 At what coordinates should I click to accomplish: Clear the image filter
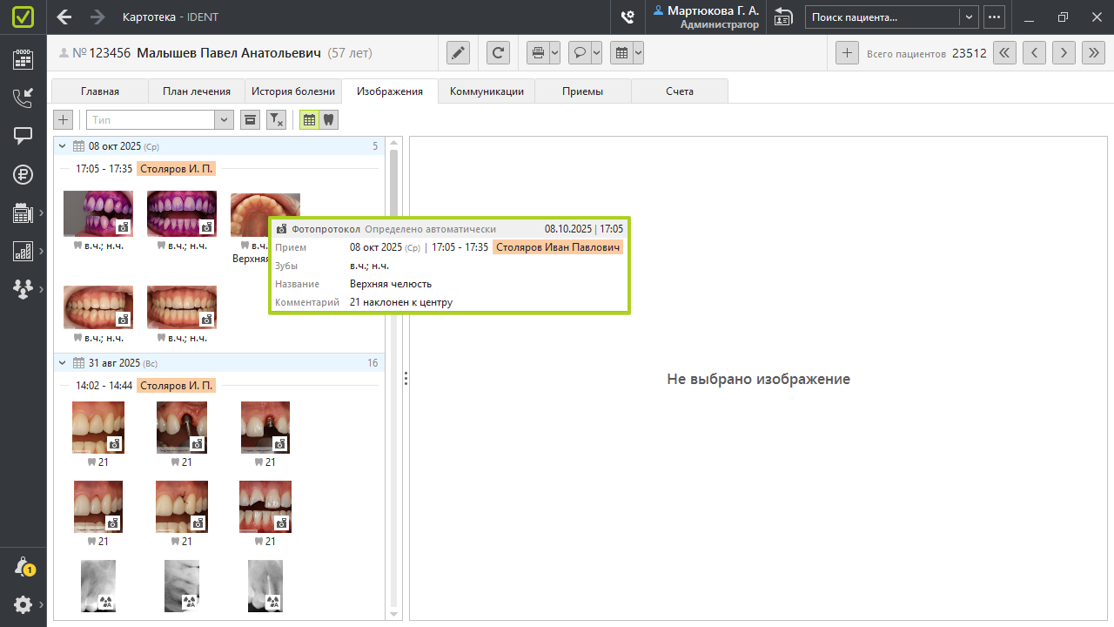click(276, 120)
